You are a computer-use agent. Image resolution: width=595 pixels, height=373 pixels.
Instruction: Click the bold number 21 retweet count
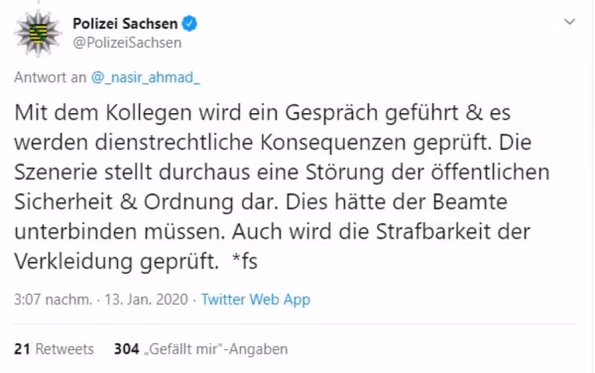pyautogui.click(x=22, y=349)
